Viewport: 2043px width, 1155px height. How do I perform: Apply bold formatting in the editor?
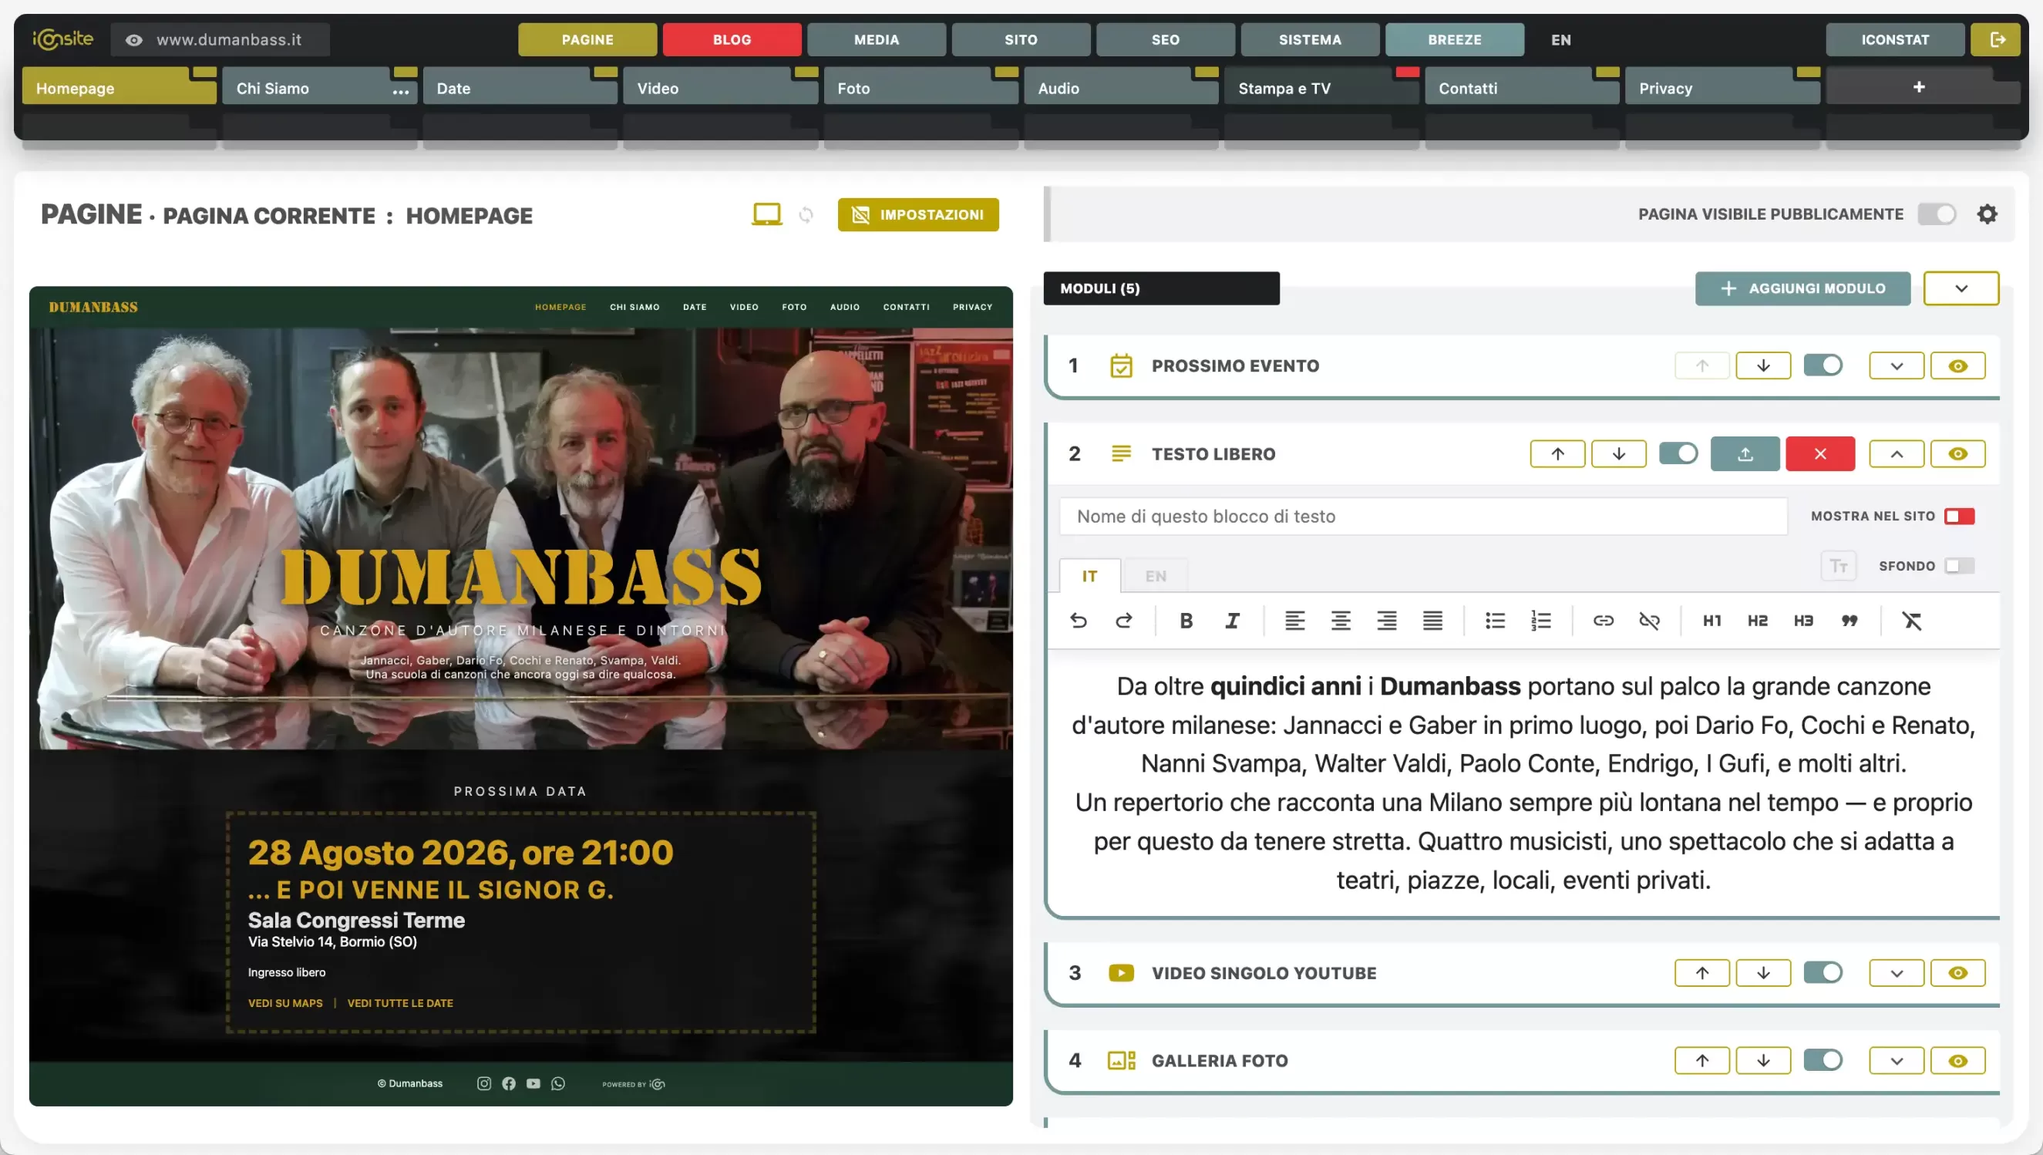point(1186,621)
